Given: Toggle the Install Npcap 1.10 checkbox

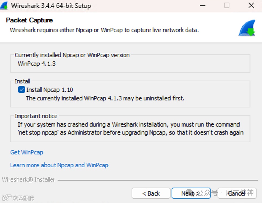Looking at the screenshot, I should 22,90.
